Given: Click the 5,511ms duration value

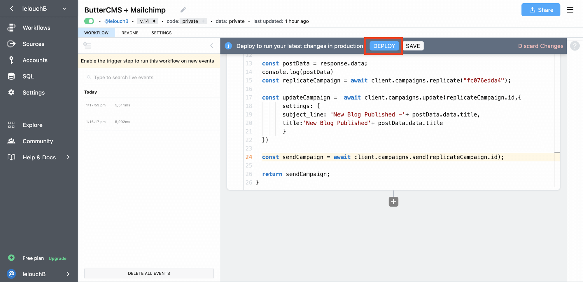Looking at the screenshot, I should click(x=122, y=105).
